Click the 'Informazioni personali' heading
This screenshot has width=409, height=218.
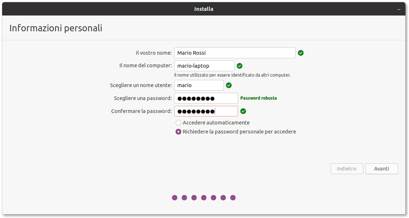pos(56,28)
